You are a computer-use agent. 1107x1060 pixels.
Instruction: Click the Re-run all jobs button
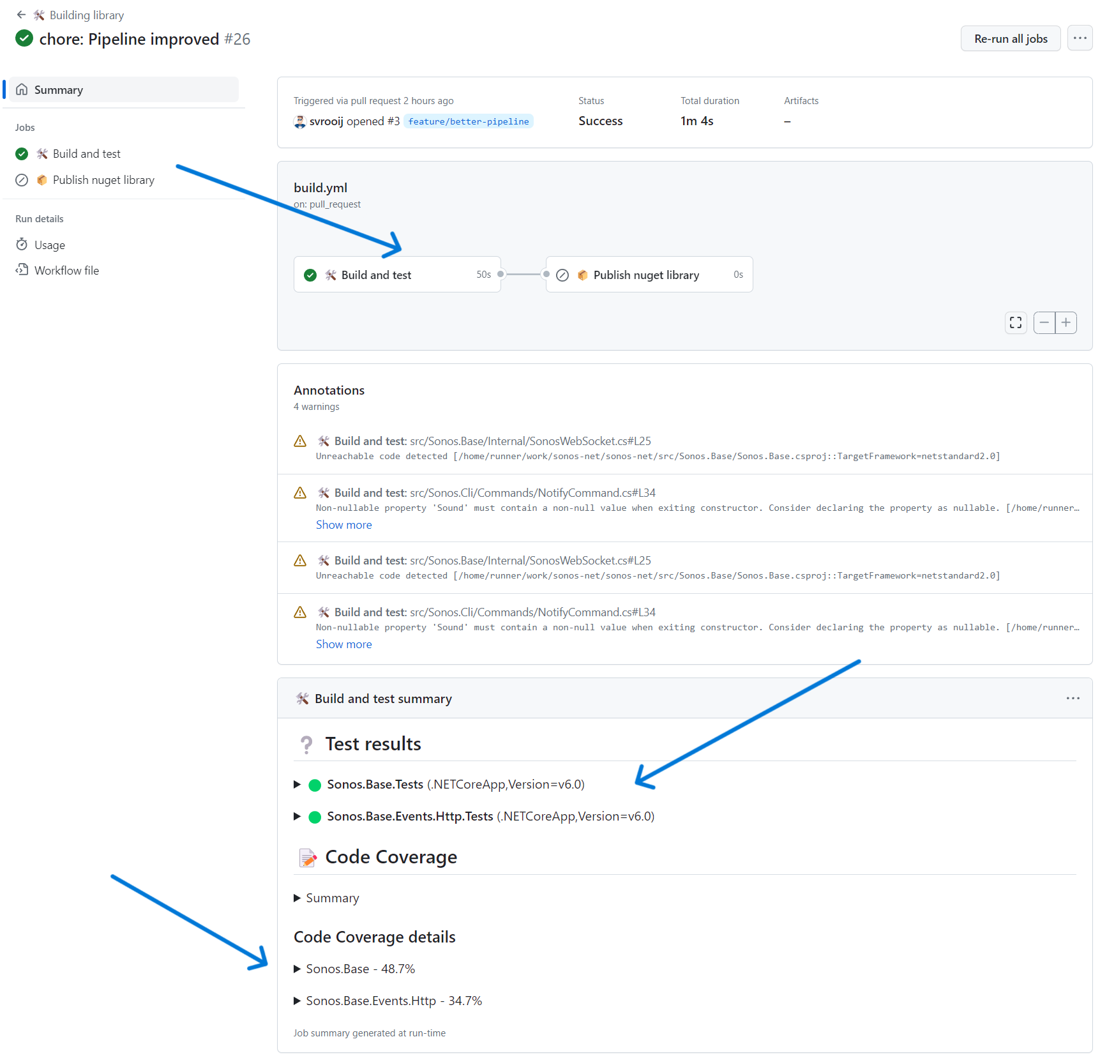pyautogui.click(x=1010, y=38)
